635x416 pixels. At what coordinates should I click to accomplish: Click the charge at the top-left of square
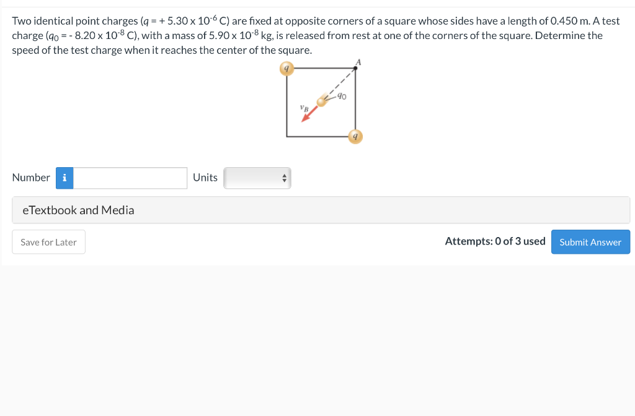(286, 68)
